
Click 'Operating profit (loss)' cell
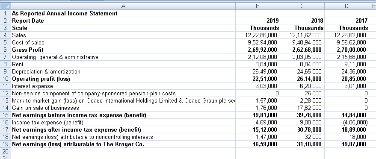123,79
